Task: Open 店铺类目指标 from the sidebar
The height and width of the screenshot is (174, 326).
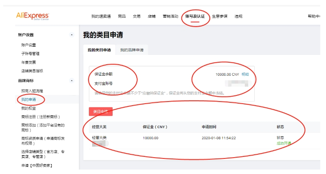Action: tap(32, 71)
